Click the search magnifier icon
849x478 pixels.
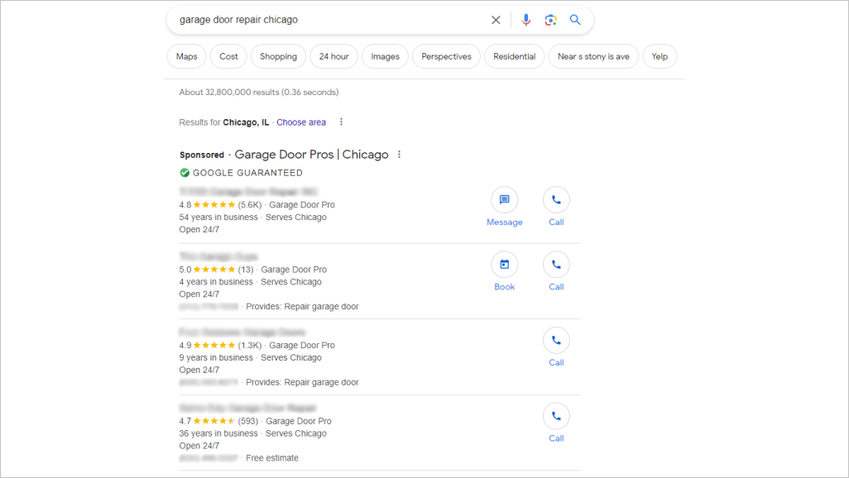click(575, 19)
